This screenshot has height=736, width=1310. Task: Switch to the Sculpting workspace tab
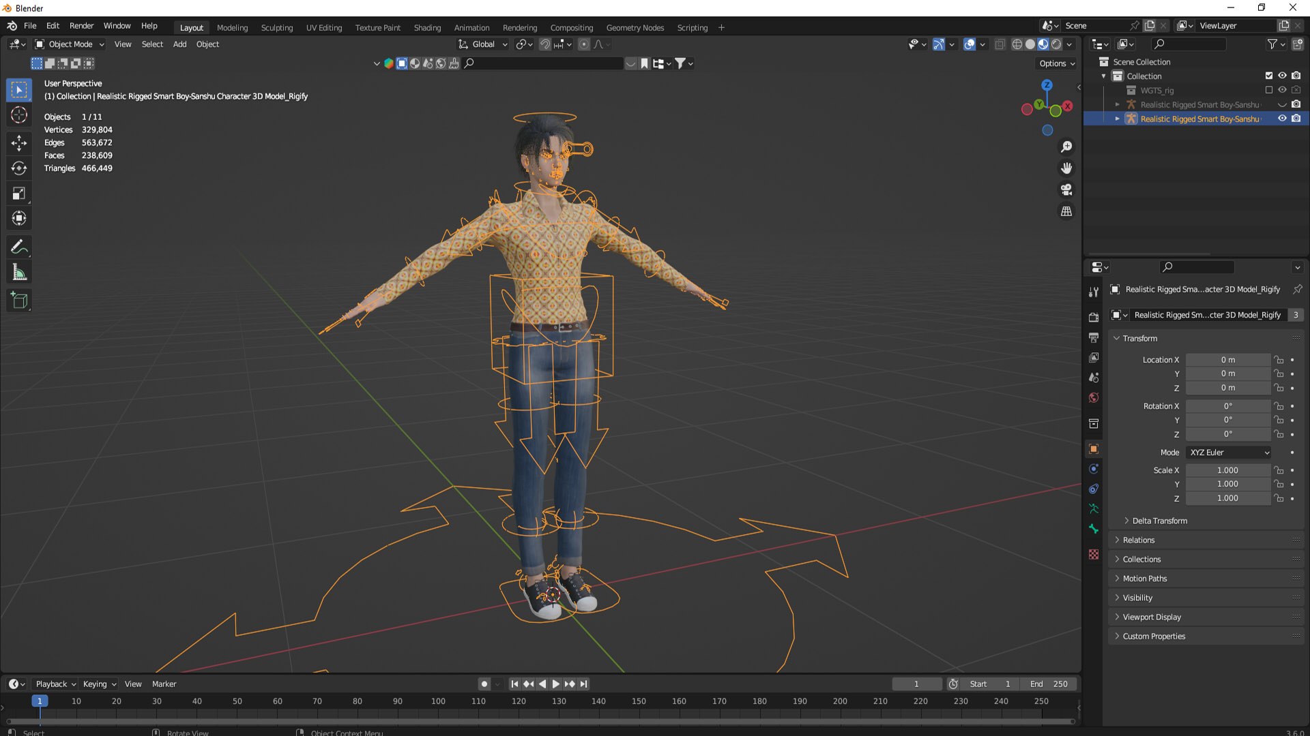(276, 28)
